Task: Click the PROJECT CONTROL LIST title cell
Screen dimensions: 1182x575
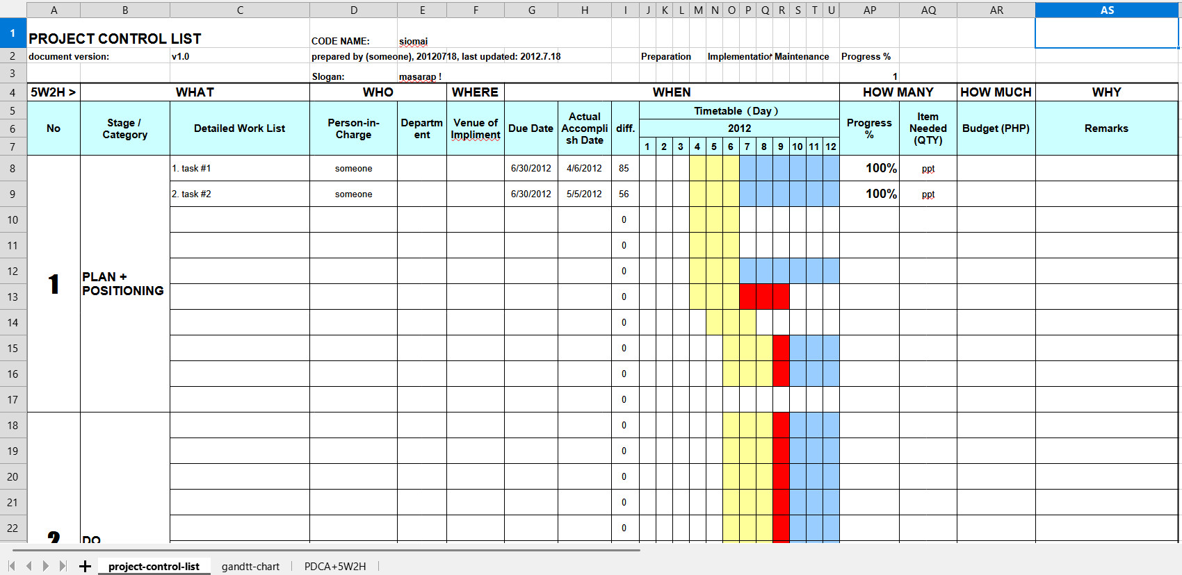Action: coord(115,39)
